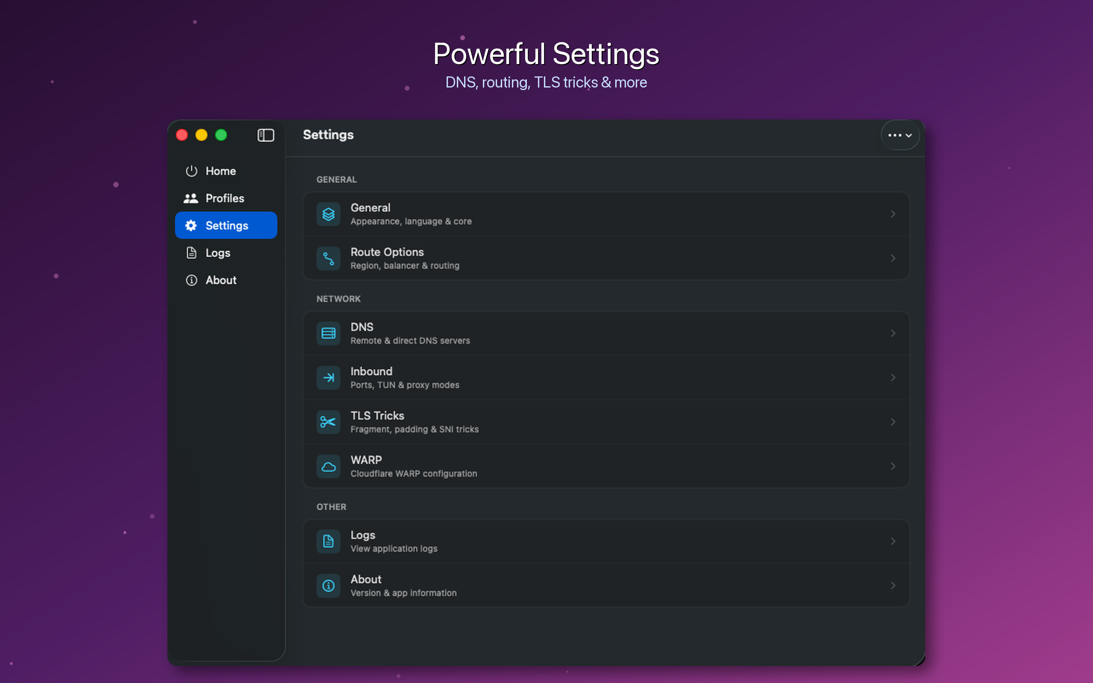Expand the WARP row chevron
This screenshot has width=1093, height=683.
[x=893, y=466]
